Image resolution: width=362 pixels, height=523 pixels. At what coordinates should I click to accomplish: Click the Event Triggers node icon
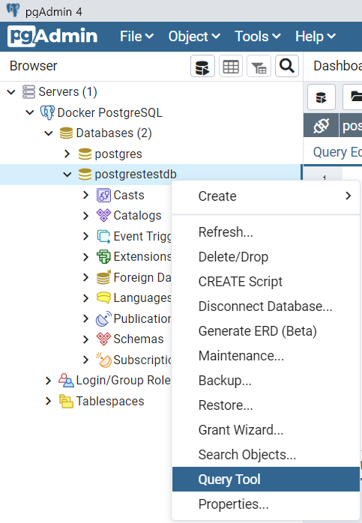(103, 236)
